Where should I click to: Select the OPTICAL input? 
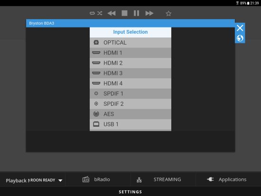(x=130, y=43)
